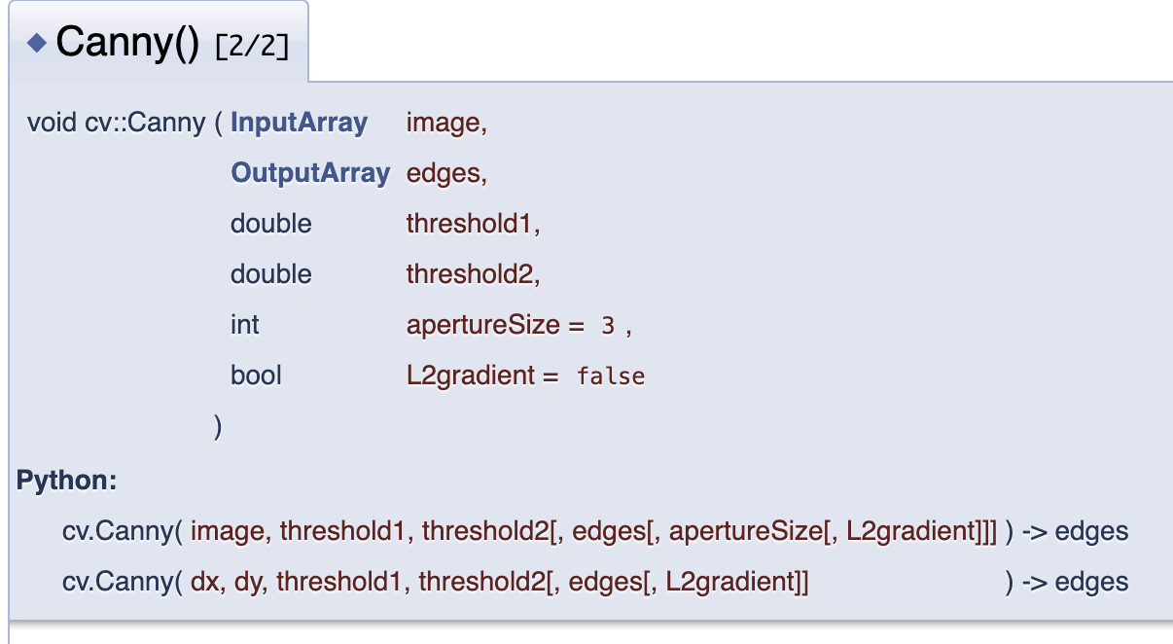The image size is (1173, 644).
Task: Click the threshold2 parameter in the C++ signature
Action: point(469,274)
